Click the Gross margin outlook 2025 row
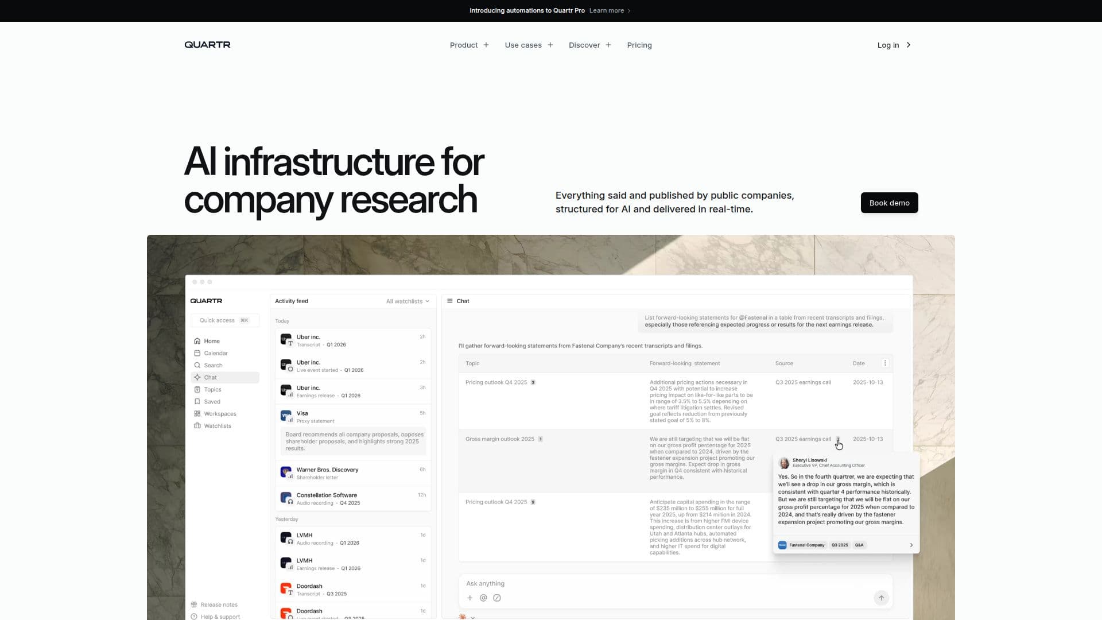 [676, 460]
